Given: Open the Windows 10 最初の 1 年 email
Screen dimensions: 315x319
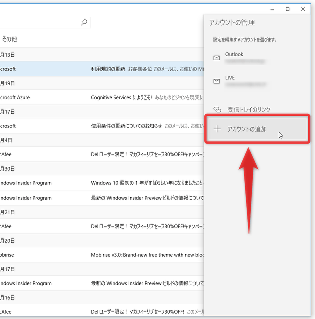Looking at the screenshot, I should [102, 183].
